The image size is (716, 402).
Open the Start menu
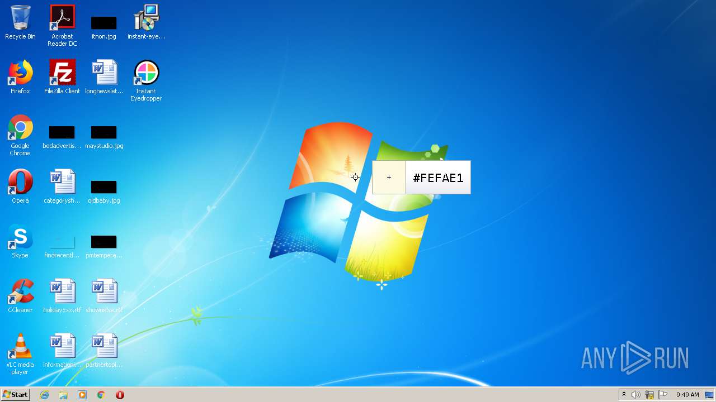15,395
